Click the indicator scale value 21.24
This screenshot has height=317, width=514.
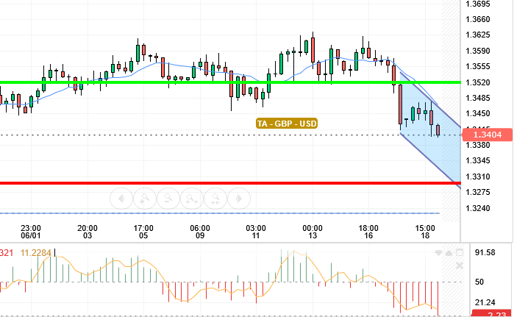pyautogui.click(x=485, y=302)
